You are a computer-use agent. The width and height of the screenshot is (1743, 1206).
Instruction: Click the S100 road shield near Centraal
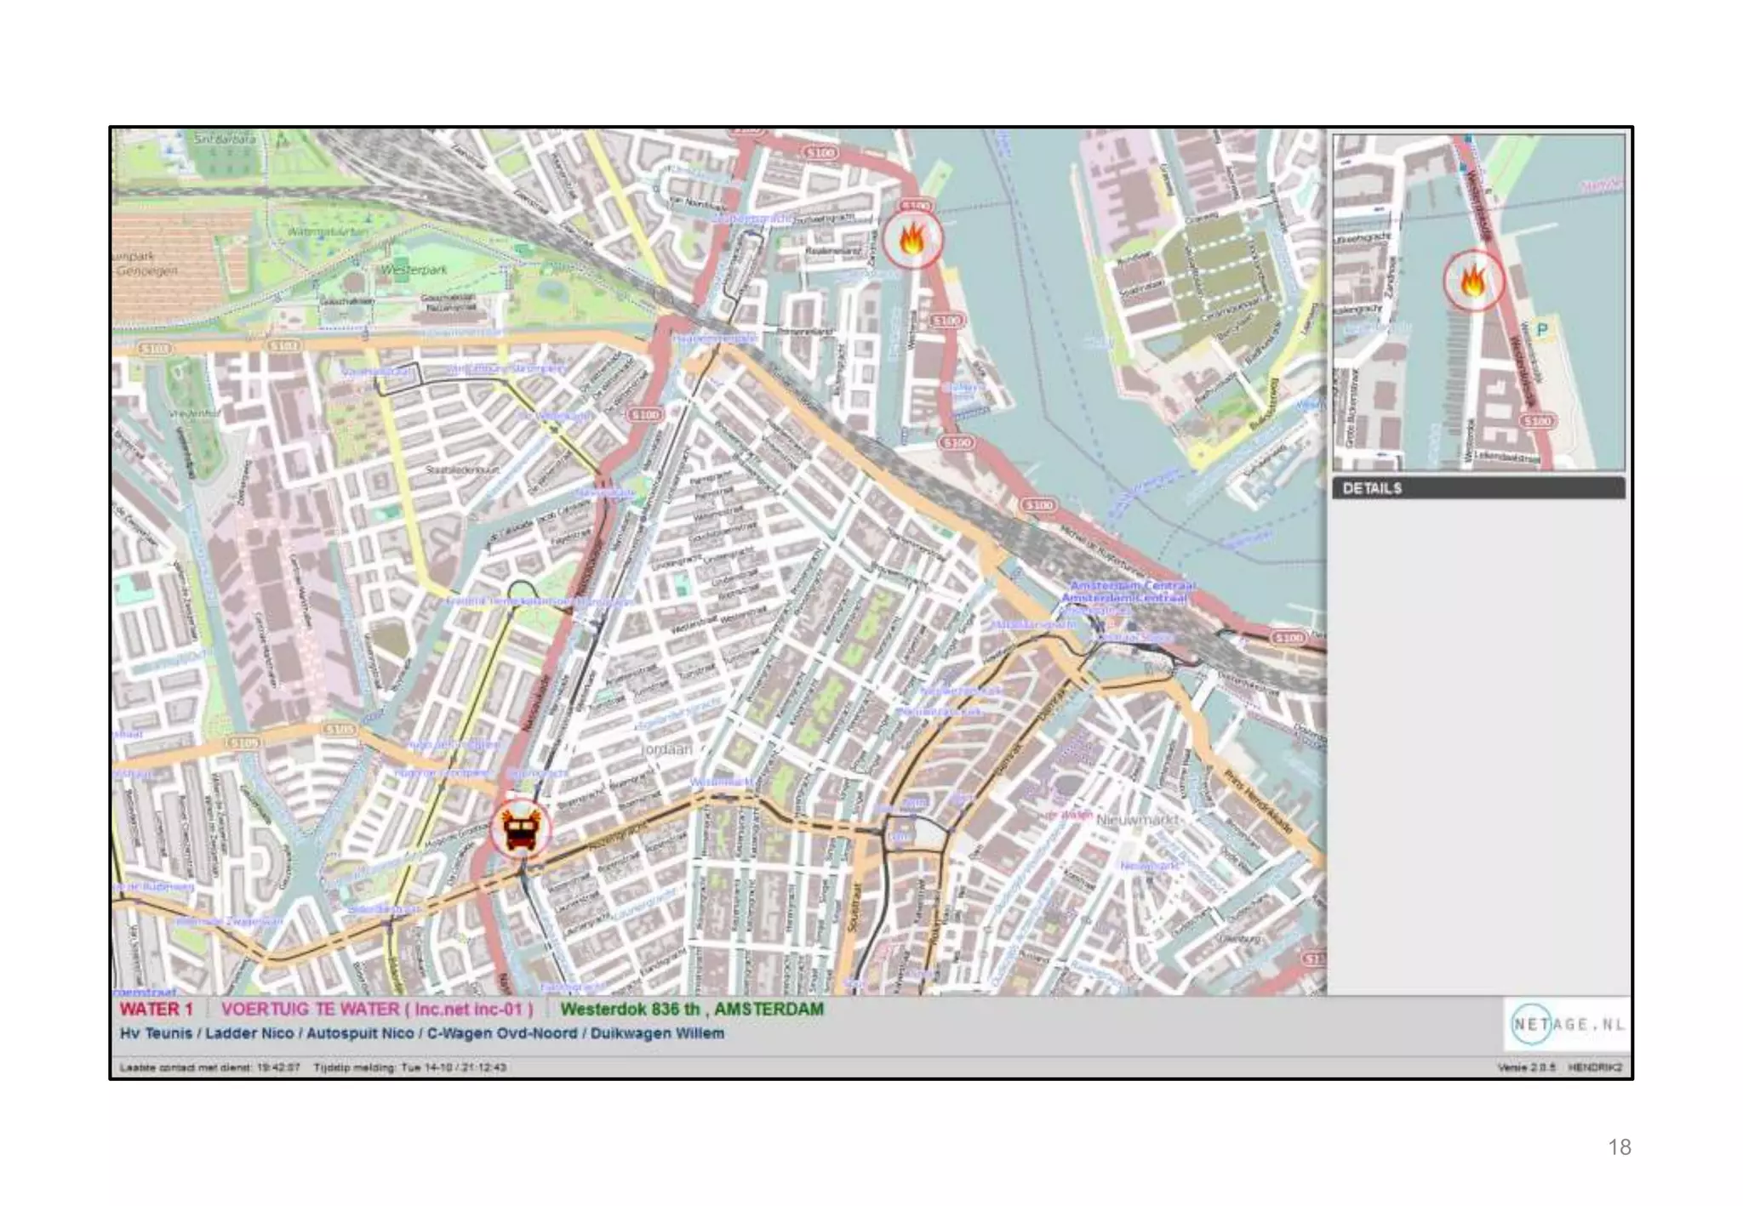pos(1288,637)
